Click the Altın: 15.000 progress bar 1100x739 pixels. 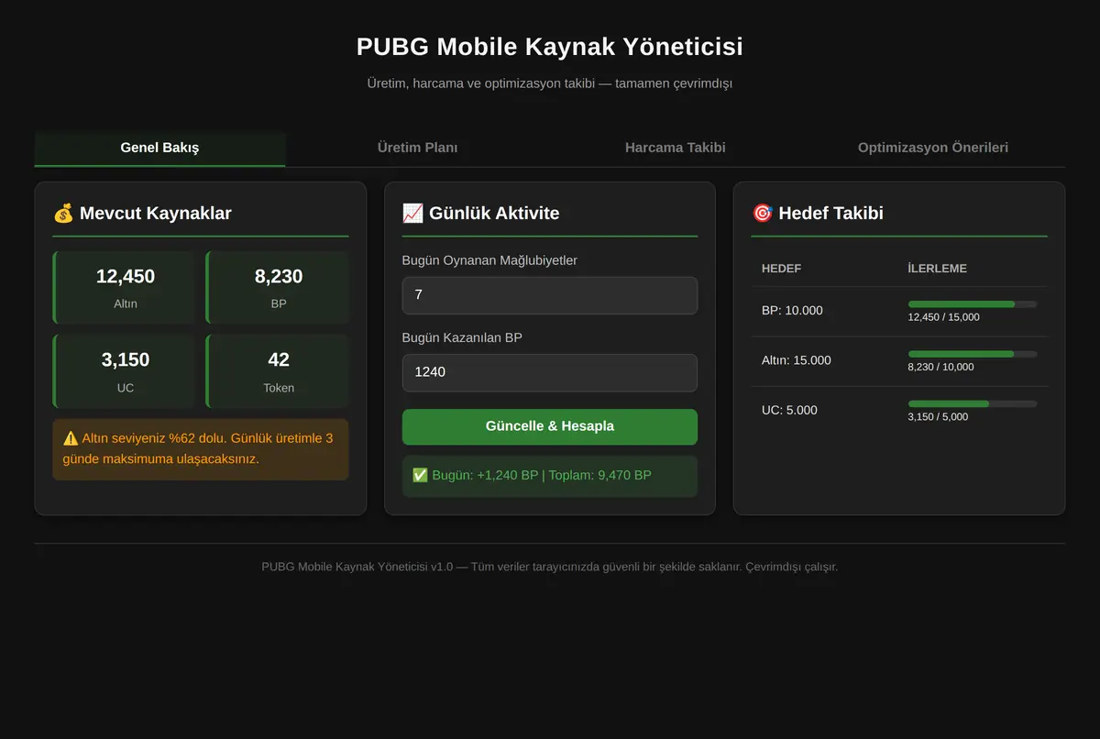coord(973,353)
